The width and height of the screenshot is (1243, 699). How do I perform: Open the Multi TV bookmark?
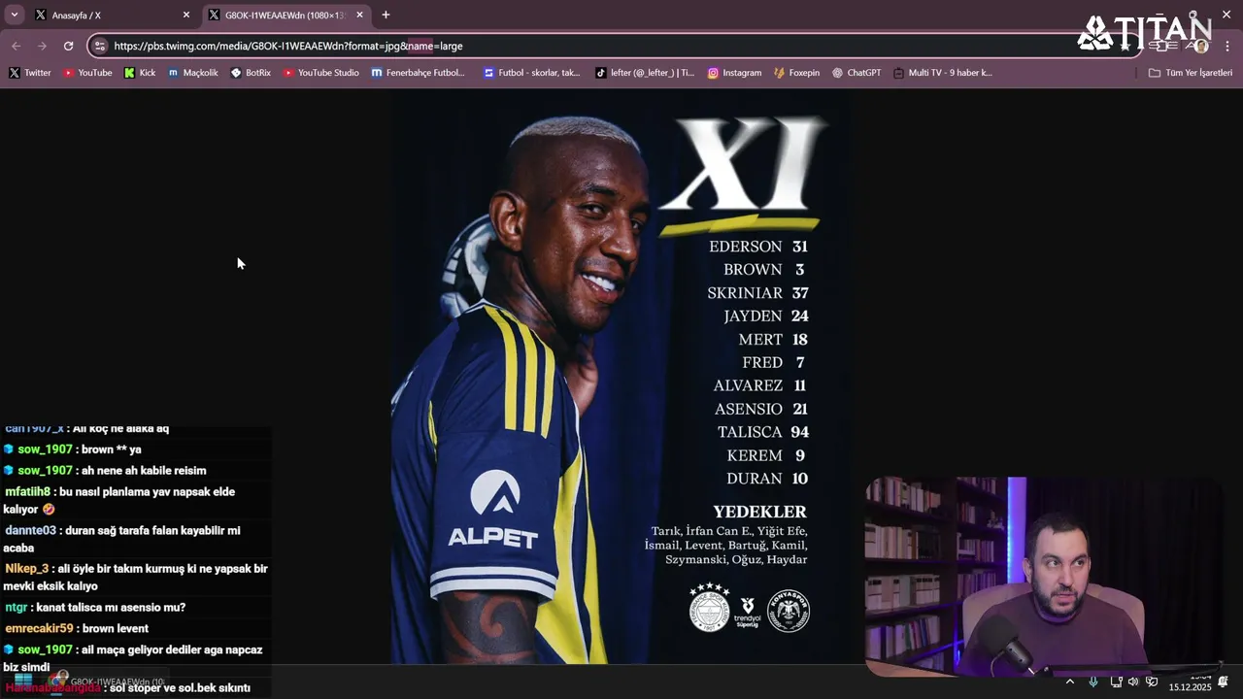click(x=943, y=73)
